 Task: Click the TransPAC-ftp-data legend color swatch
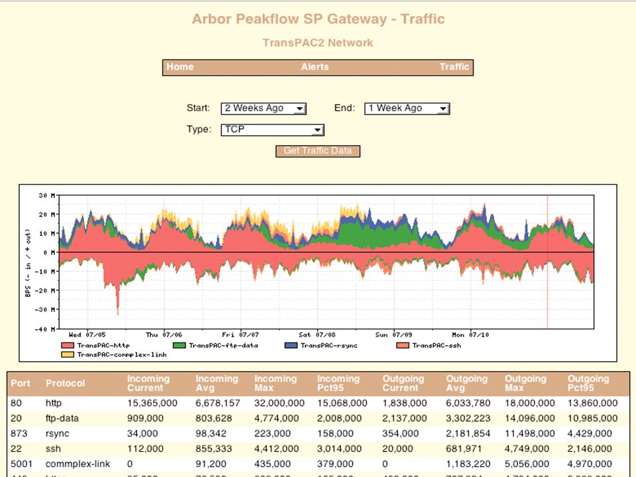point(180,346)
